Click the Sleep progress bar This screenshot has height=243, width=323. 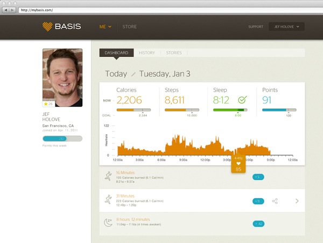click(230, 110)
